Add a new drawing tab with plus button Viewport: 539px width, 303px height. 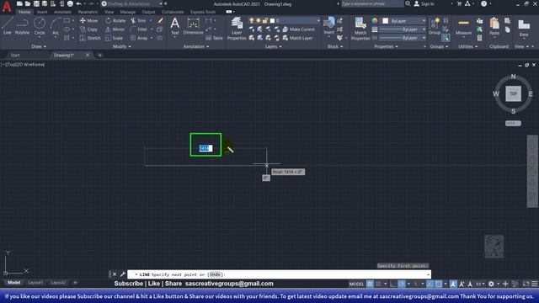coord(99,55)
